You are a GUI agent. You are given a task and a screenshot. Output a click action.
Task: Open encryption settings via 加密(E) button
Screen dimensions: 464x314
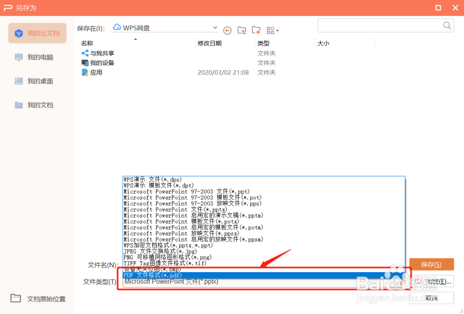click(x=432, y=282)
